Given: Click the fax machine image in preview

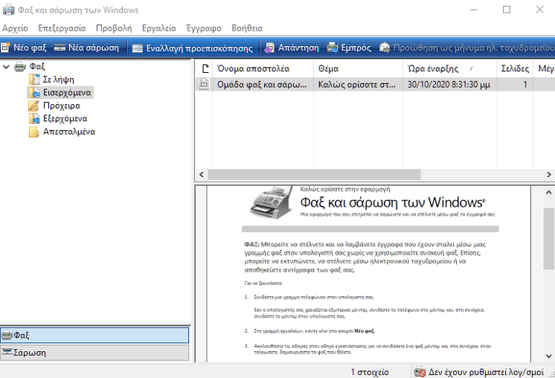Looking at the screenshot, I should [272, 203].
